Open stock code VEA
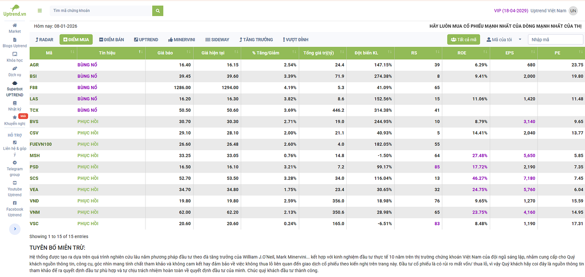 point(34,189)
